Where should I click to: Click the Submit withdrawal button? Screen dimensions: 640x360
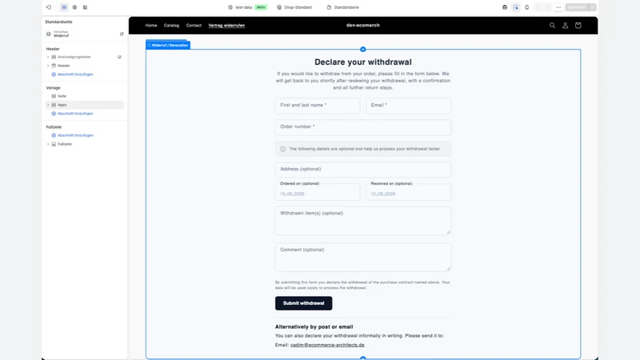click(304, 303)
